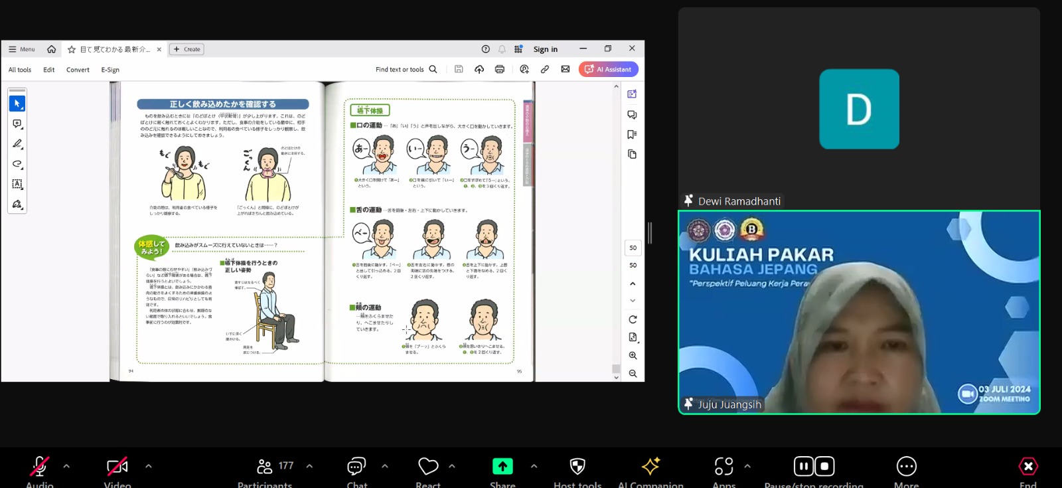Select the highlighter pen tool

[x=17, y=144]
